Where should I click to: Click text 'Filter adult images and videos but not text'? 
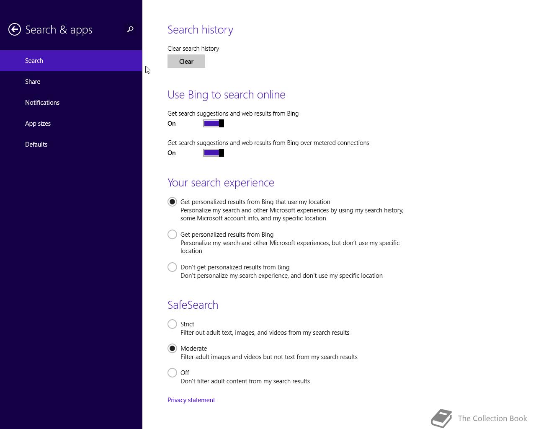(240, 357)
